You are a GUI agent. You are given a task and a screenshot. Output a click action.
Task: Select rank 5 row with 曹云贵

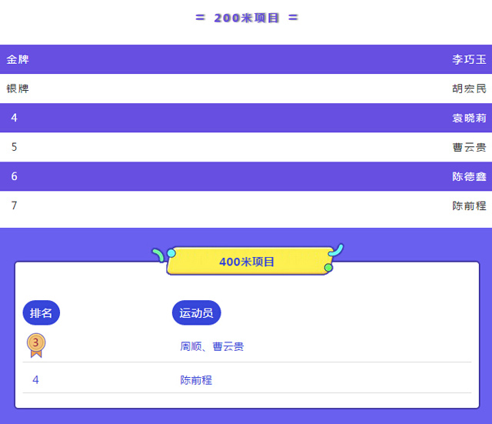coord(246,147)
